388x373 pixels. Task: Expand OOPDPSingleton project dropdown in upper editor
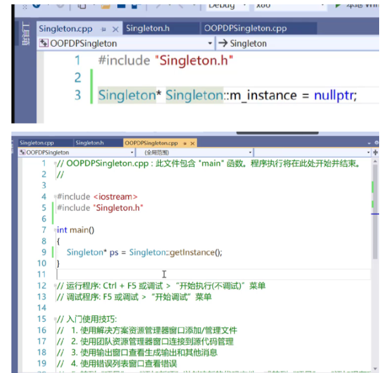click(210, 43)
